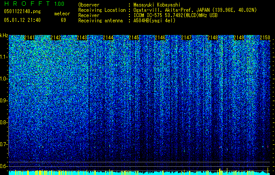Click the 2141 time marker
Screen dimensions: 275x175
29,38
